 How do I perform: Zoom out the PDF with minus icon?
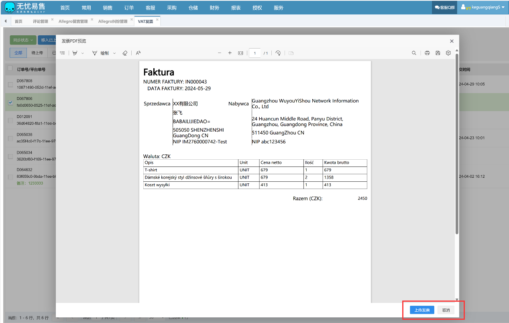220,53
